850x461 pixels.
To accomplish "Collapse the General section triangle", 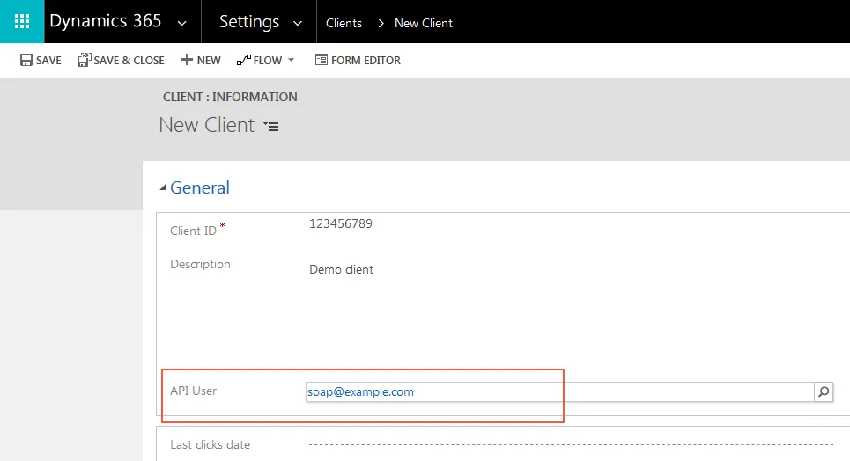I will click(x=162, y=187).
